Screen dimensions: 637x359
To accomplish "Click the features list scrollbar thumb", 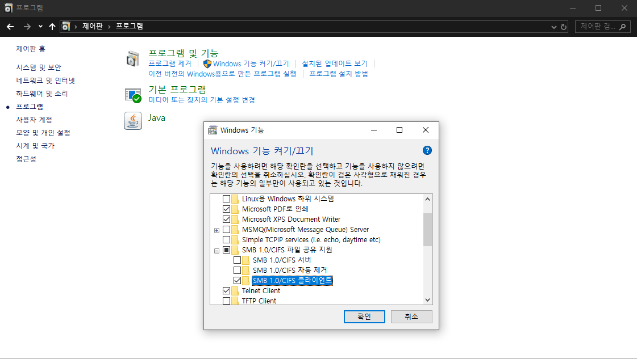I will [x=427, y=230].
